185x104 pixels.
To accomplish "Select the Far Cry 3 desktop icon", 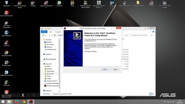I will point(112,4).
